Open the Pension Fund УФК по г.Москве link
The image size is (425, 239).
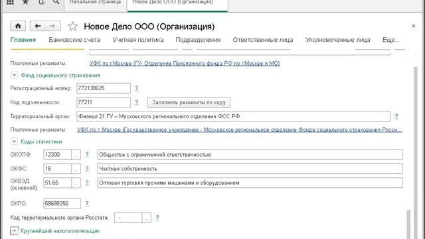pos(185,63)
